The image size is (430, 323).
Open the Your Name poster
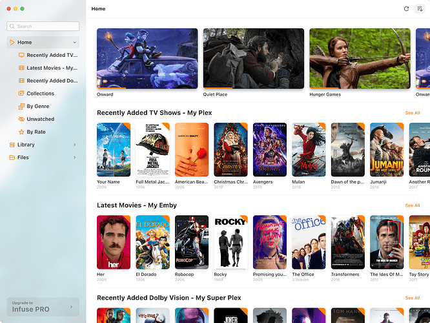114,150
